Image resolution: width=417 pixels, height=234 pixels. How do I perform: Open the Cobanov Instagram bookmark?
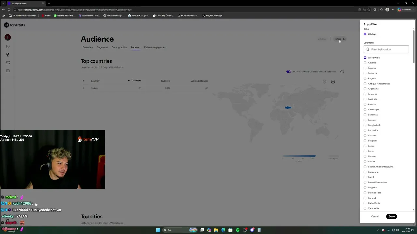[x=114, y=16]
